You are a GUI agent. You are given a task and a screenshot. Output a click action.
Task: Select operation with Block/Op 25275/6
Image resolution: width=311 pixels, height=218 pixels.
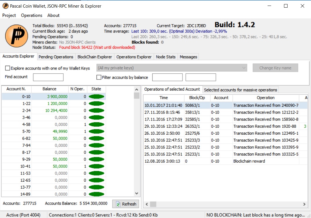click(226, 133)
